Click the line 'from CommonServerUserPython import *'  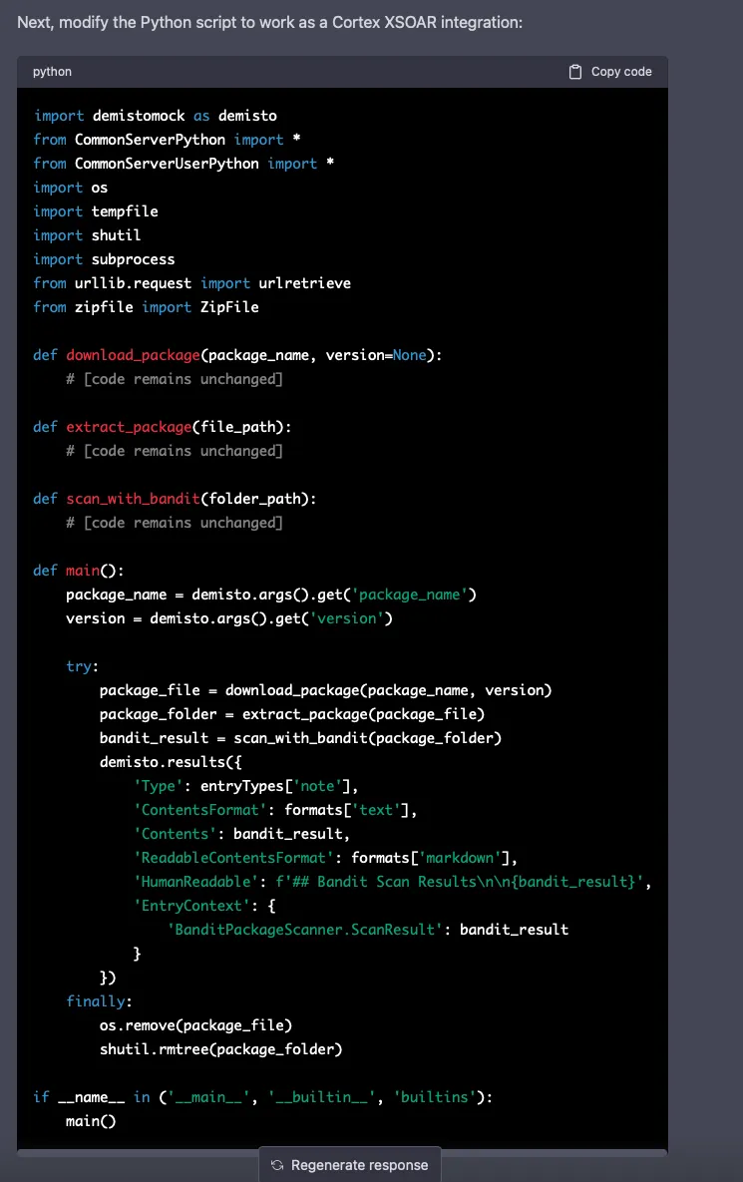(x=184, y=164)
